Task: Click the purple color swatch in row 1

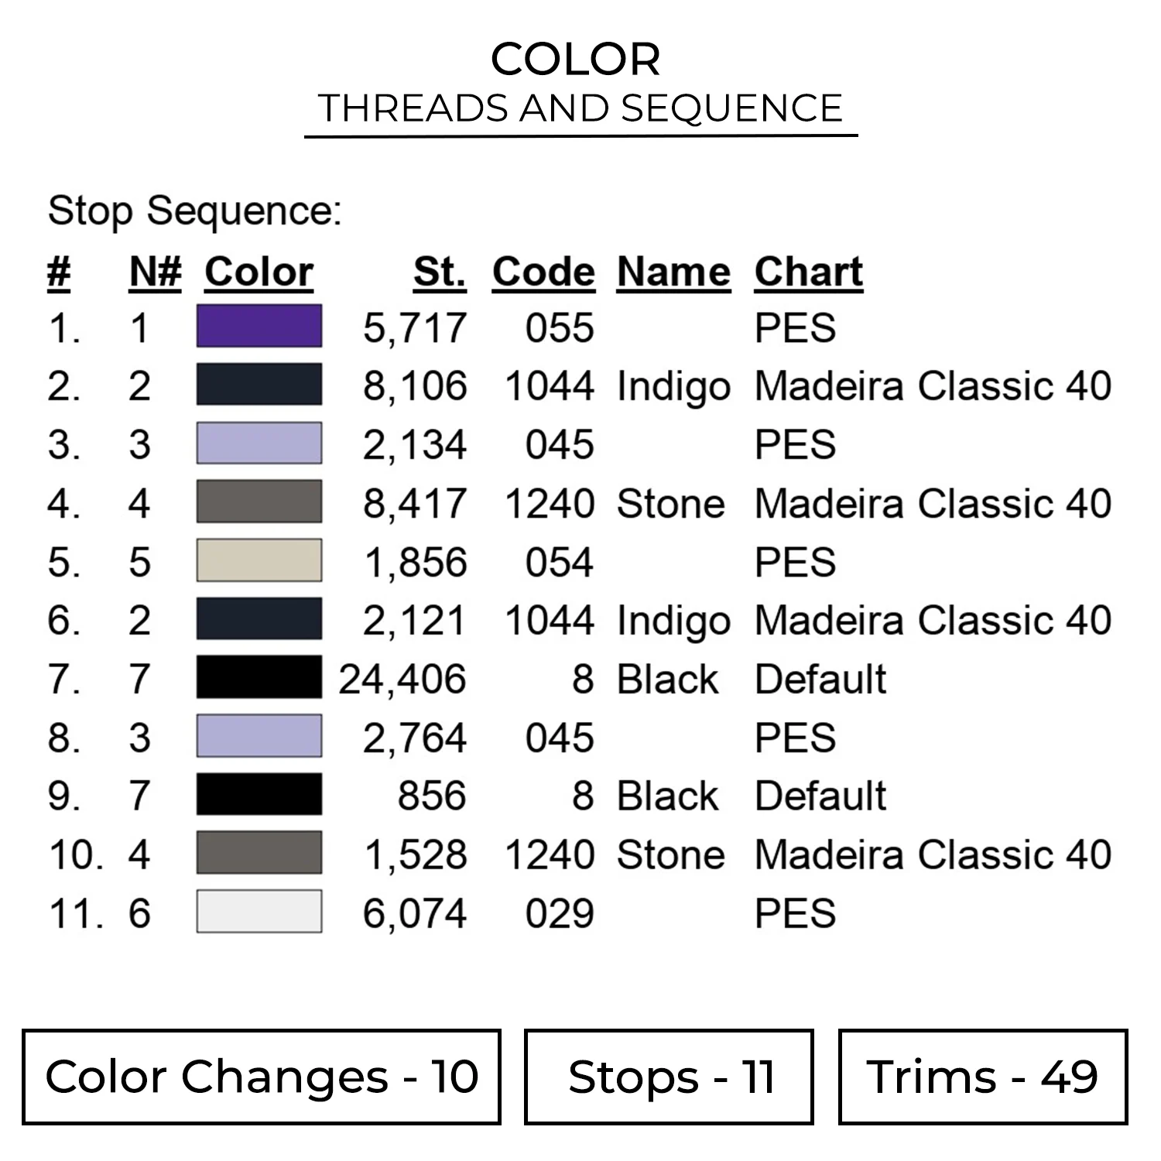Action: tap(259, 326)
